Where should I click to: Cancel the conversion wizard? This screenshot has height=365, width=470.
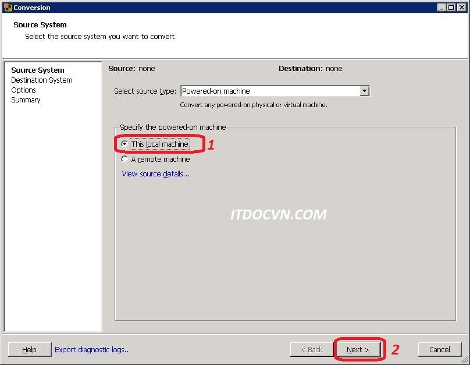coord(439,349)
